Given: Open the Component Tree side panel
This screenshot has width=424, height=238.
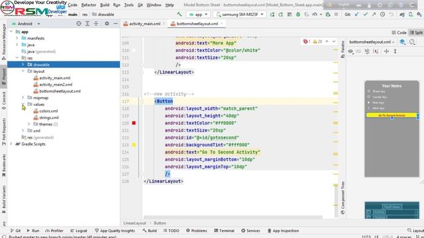Looking at the screenshot, I should [343, 198].
